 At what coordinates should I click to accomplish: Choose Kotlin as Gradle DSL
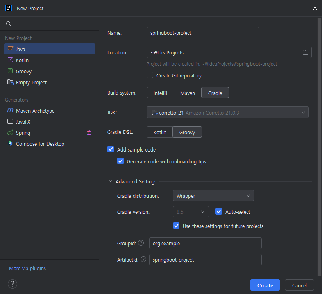click(x=160, y=132)
